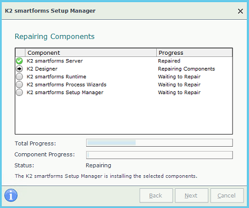Viewport: 249px width, 208px height.
Task: Select the K2 smartforms Server row
Action: (x=124, y=61)
